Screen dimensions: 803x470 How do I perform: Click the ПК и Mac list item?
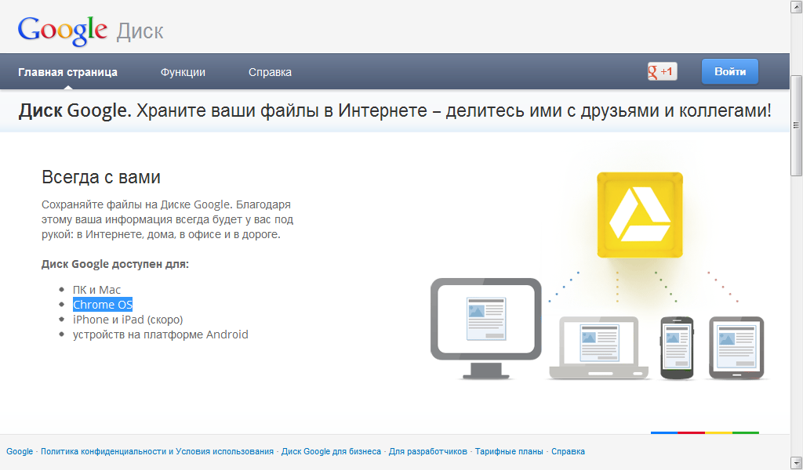96,290
